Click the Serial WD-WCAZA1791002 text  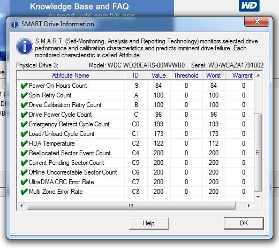tap(227, 65)
